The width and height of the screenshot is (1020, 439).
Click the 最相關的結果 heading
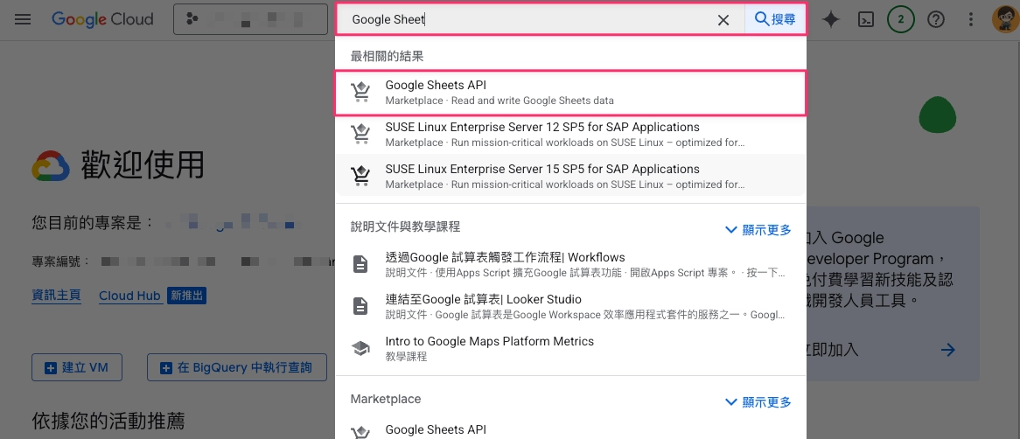[387, 57]
